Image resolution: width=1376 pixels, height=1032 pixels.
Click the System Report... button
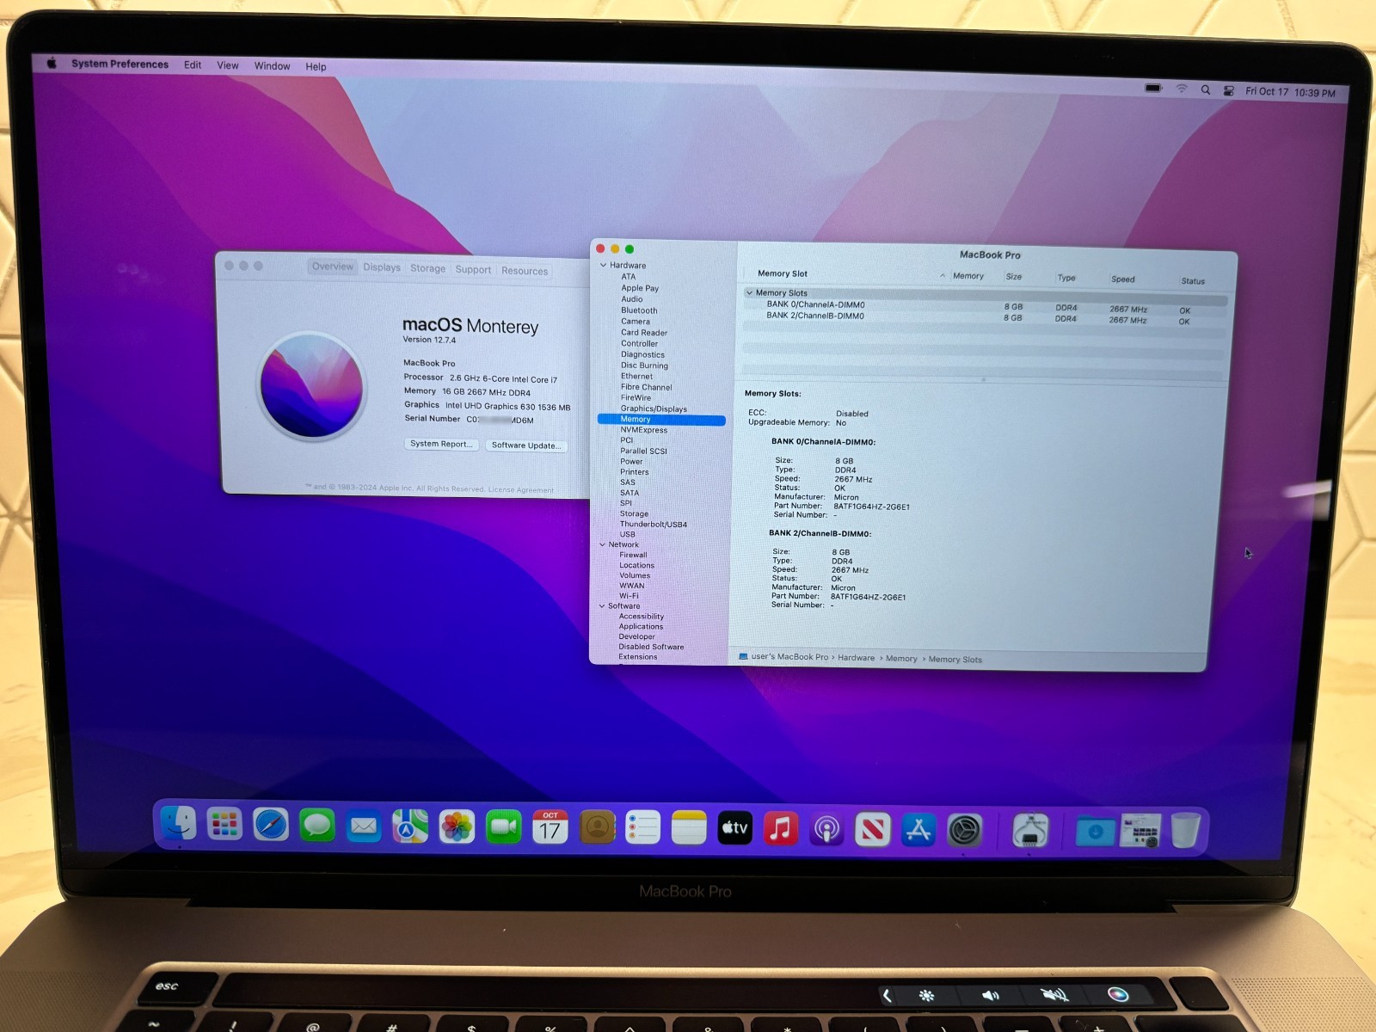pyautogui.click(x=440, y=444)
